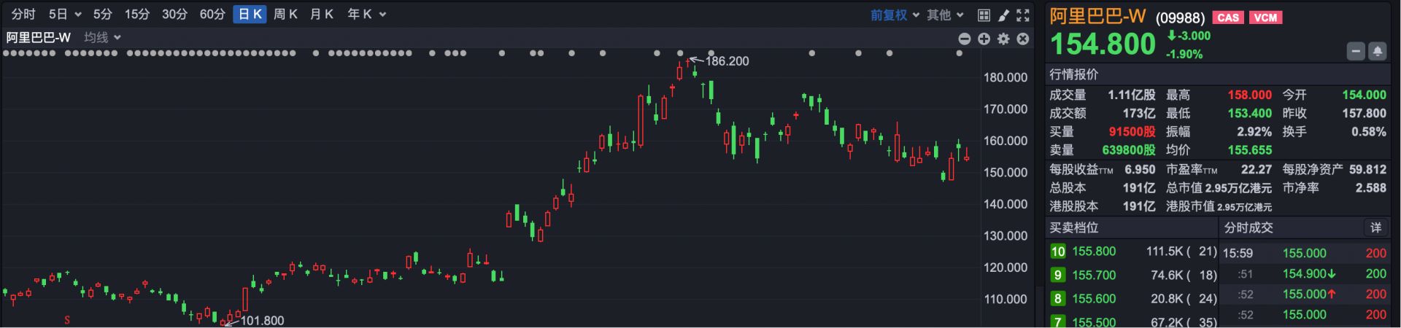The width and height of the screenshot is (1401, 328).
Task: Click the 今开 value 154.000
Action: tap(1364, 95)
